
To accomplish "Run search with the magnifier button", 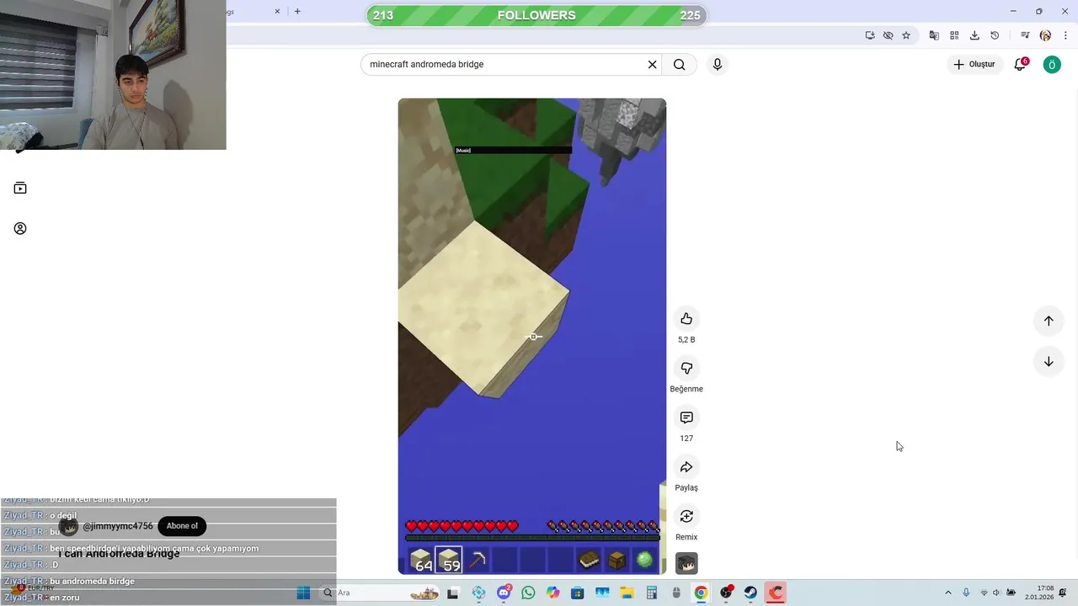I will 680,65.
